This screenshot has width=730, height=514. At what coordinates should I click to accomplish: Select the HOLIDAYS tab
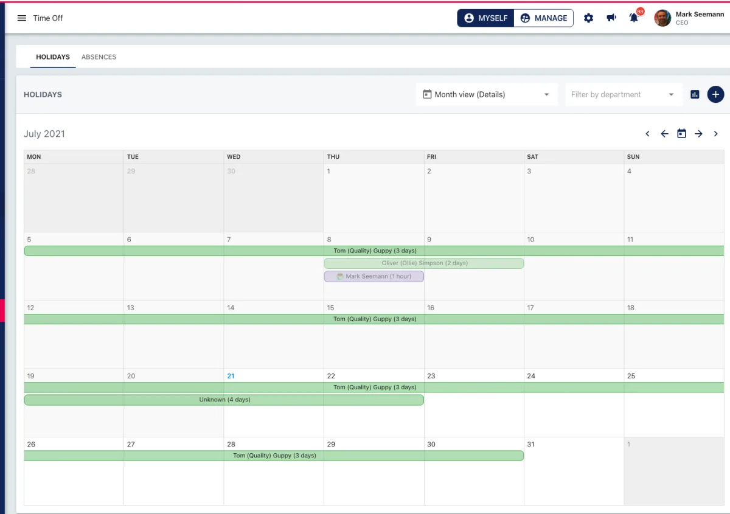53,57
